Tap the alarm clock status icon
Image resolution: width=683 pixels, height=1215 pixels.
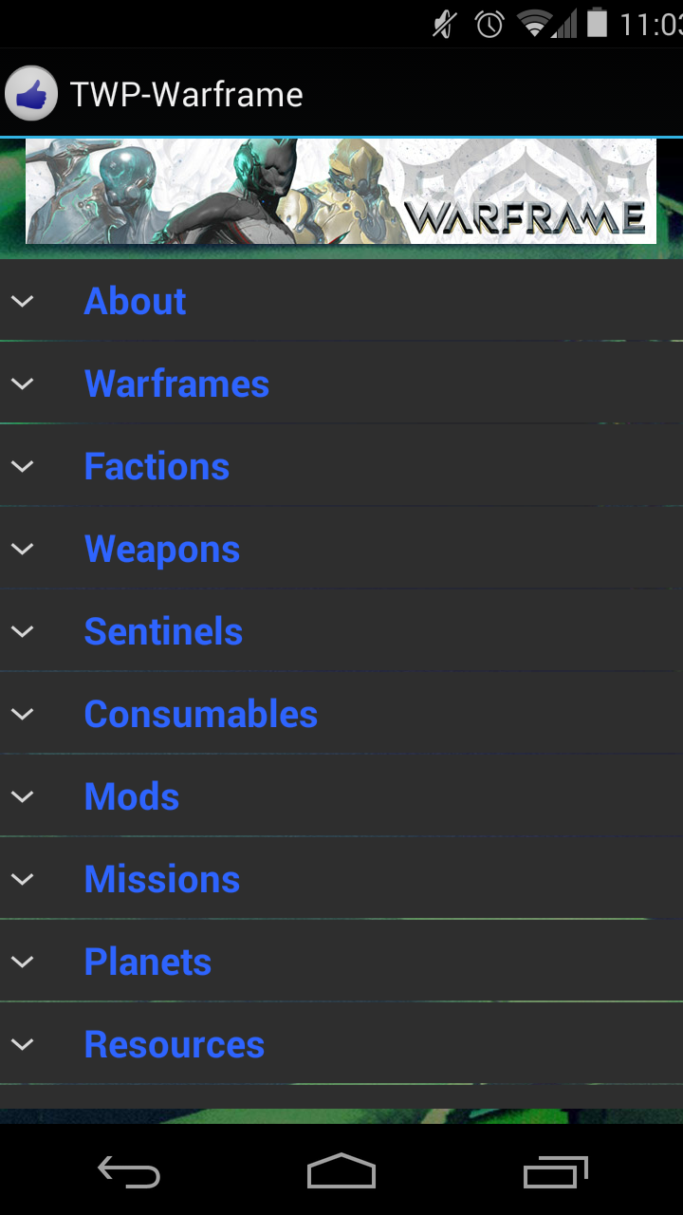489,24
